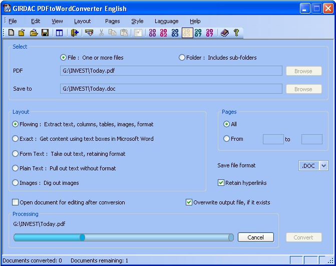The height and width of the screenshot is (266, 336).
Task: Minimize the GIRDAC window
Action: [x=305, y=9]
